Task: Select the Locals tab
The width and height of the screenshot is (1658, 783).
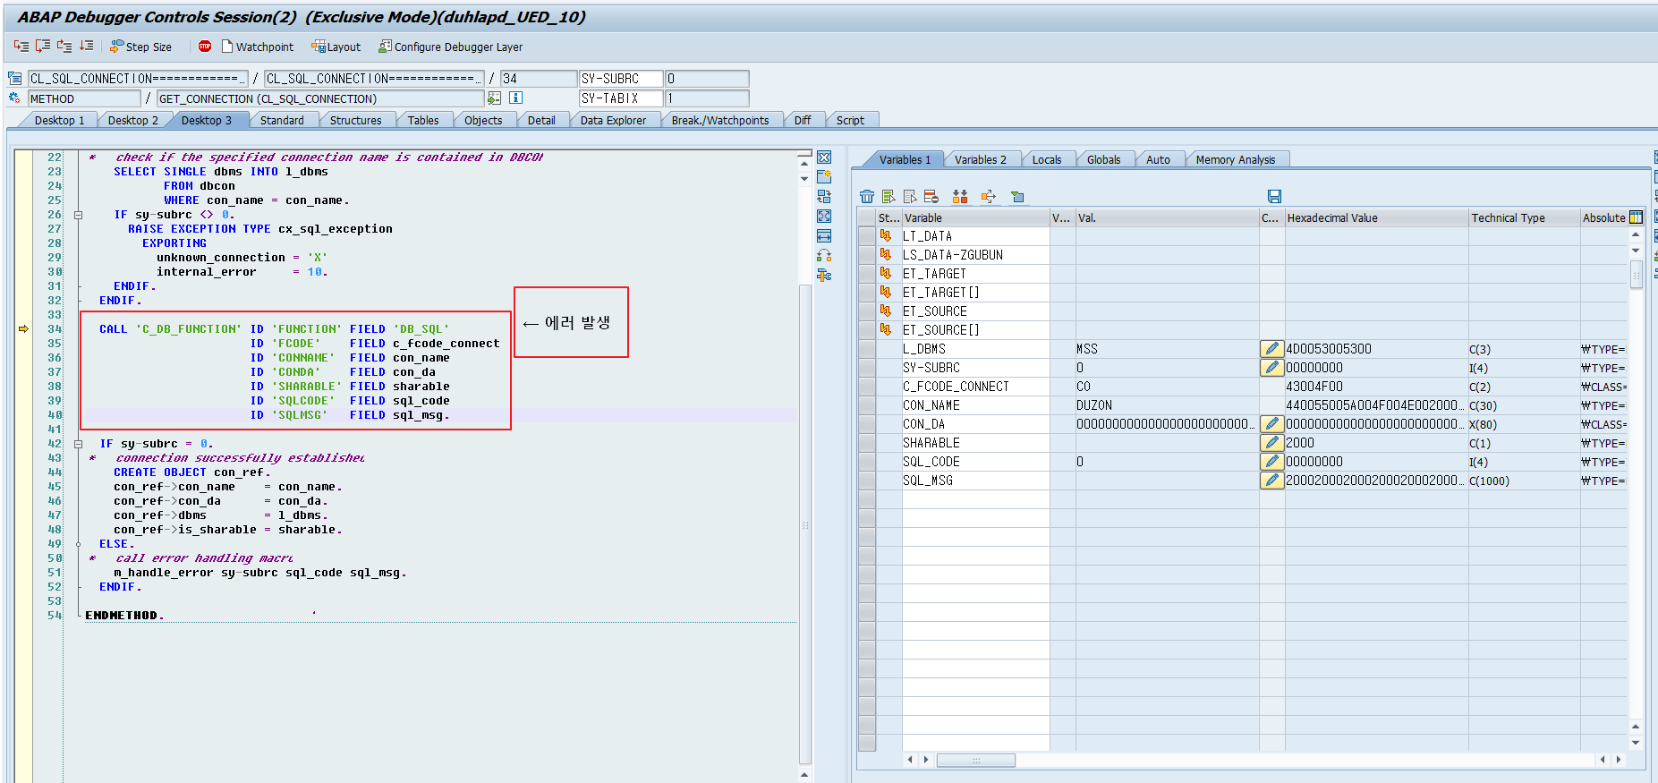Action: (1047, 159)
